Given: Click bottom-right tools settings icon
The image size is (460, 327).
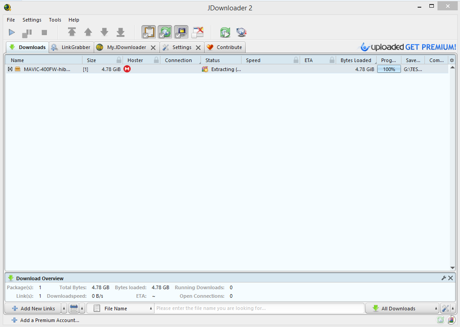Looking at the screenshot, I should (x=446, y=309).
